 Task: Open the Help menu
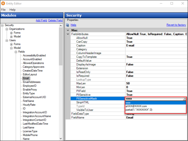[x=12, y=10]
